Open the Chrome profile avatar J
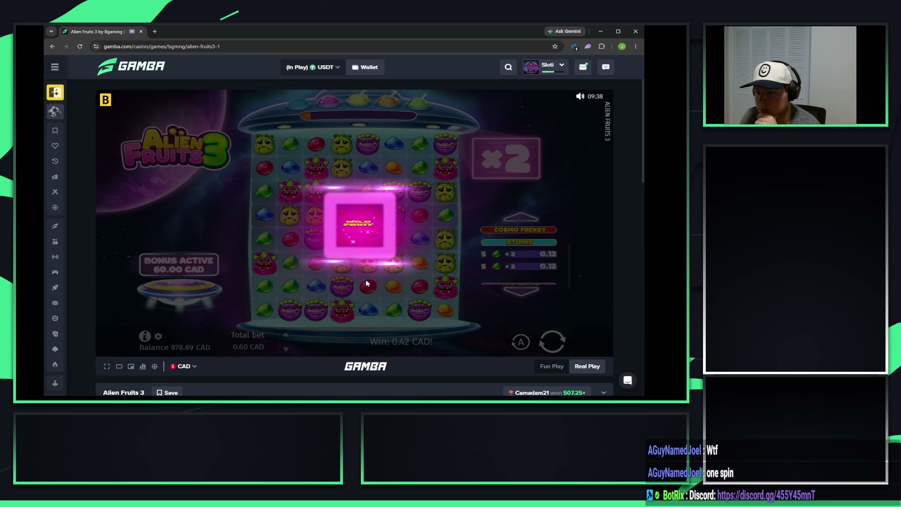The width and height of the screenshot is (901, 507). click(x=622, y=46)
